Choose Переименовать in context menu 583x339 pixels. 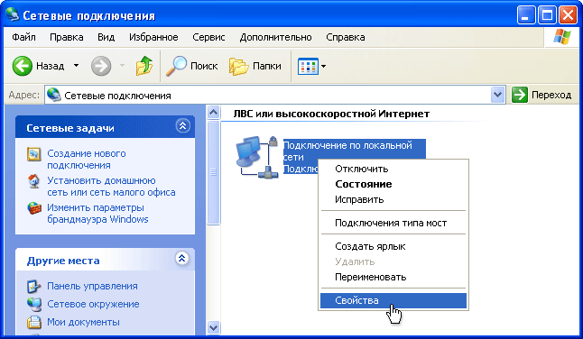(393, 277)
